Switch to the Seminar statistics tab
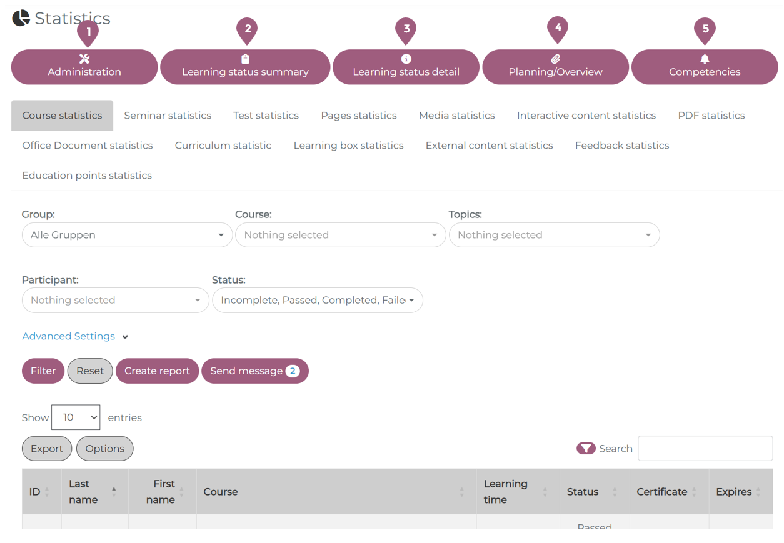 [168, 116]
